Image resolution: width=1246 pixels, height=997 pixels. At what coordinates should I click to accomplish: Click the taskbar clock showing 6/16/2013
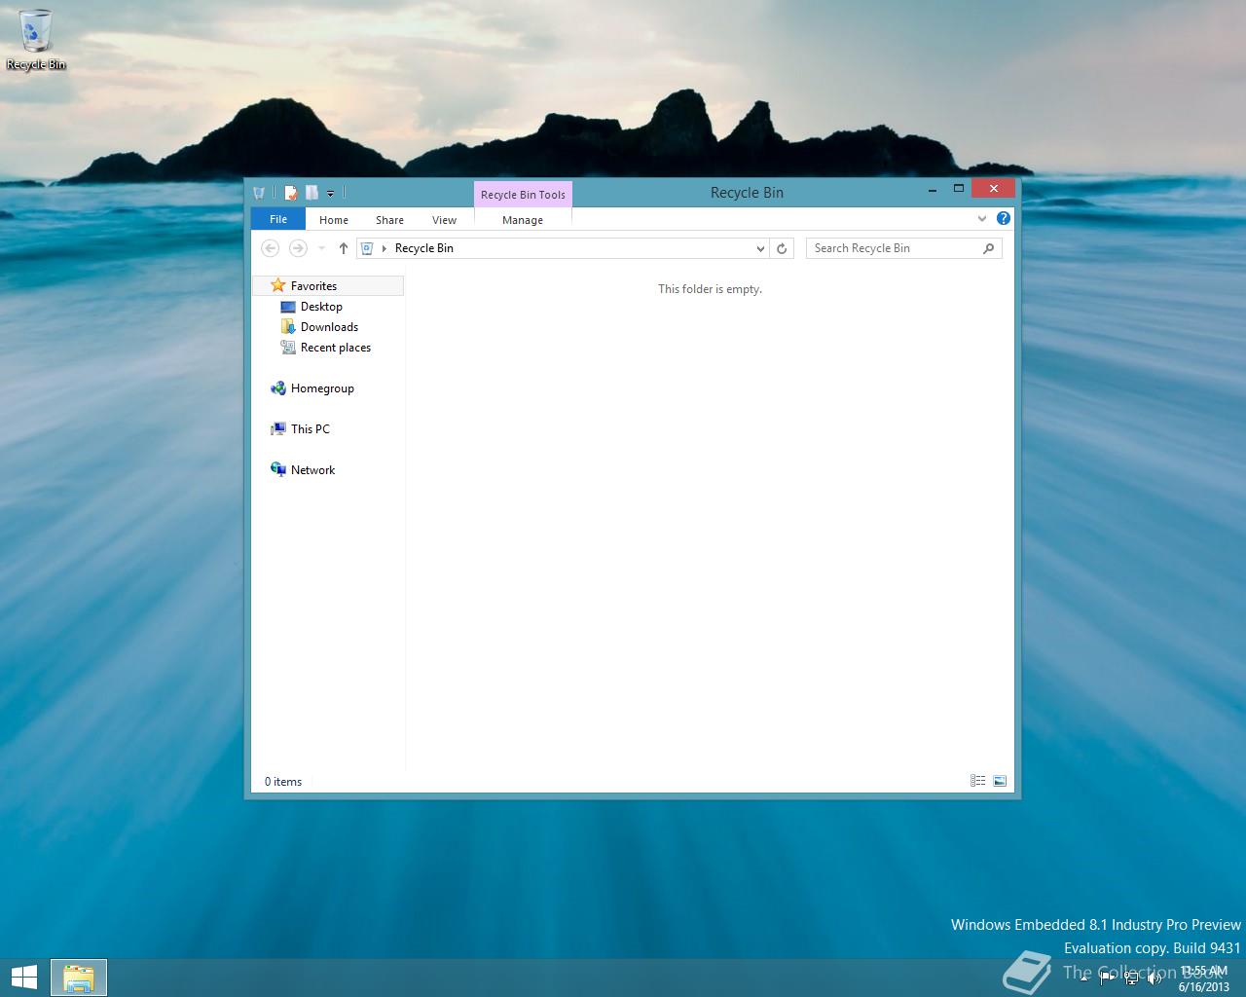[1203, 979]
